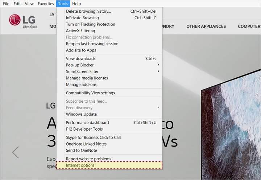Image resolution: width=261 pixels, height=180 pixels.
Task: Click the LG logo icon
Action: tap(15, 20)
